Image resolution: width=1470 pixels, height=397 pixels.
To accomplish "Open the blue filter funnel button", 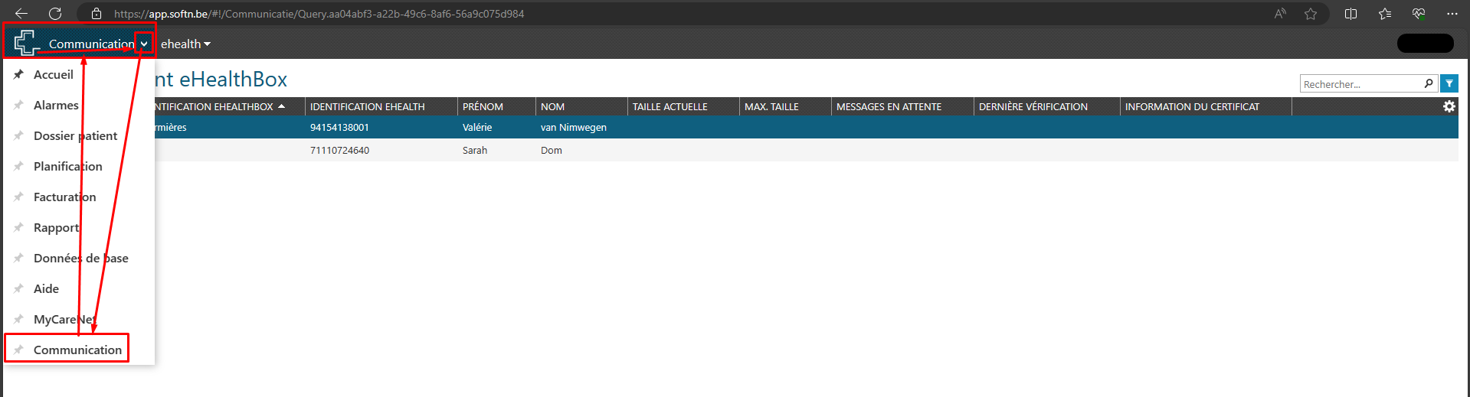I will tap(1449, 83).
